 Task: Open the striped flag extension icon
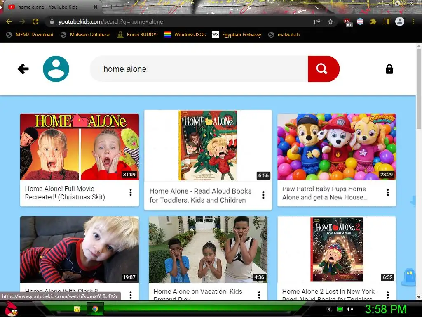pyautogui.click(x=360, y=21)
